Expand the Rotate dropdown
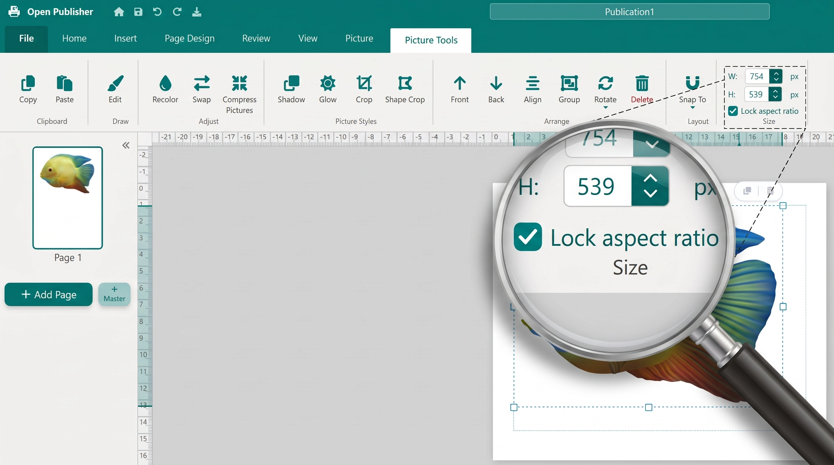The image size is (834, 465). 605,107
